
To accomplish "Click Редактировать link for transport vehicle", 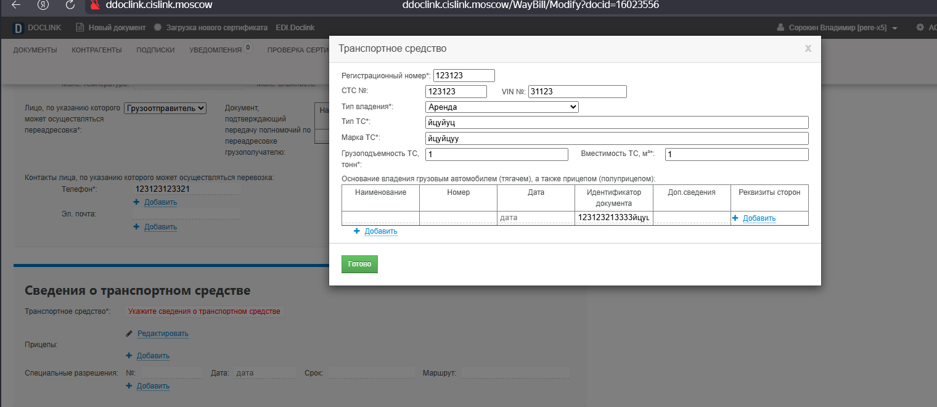I will (x=163, y=334).
